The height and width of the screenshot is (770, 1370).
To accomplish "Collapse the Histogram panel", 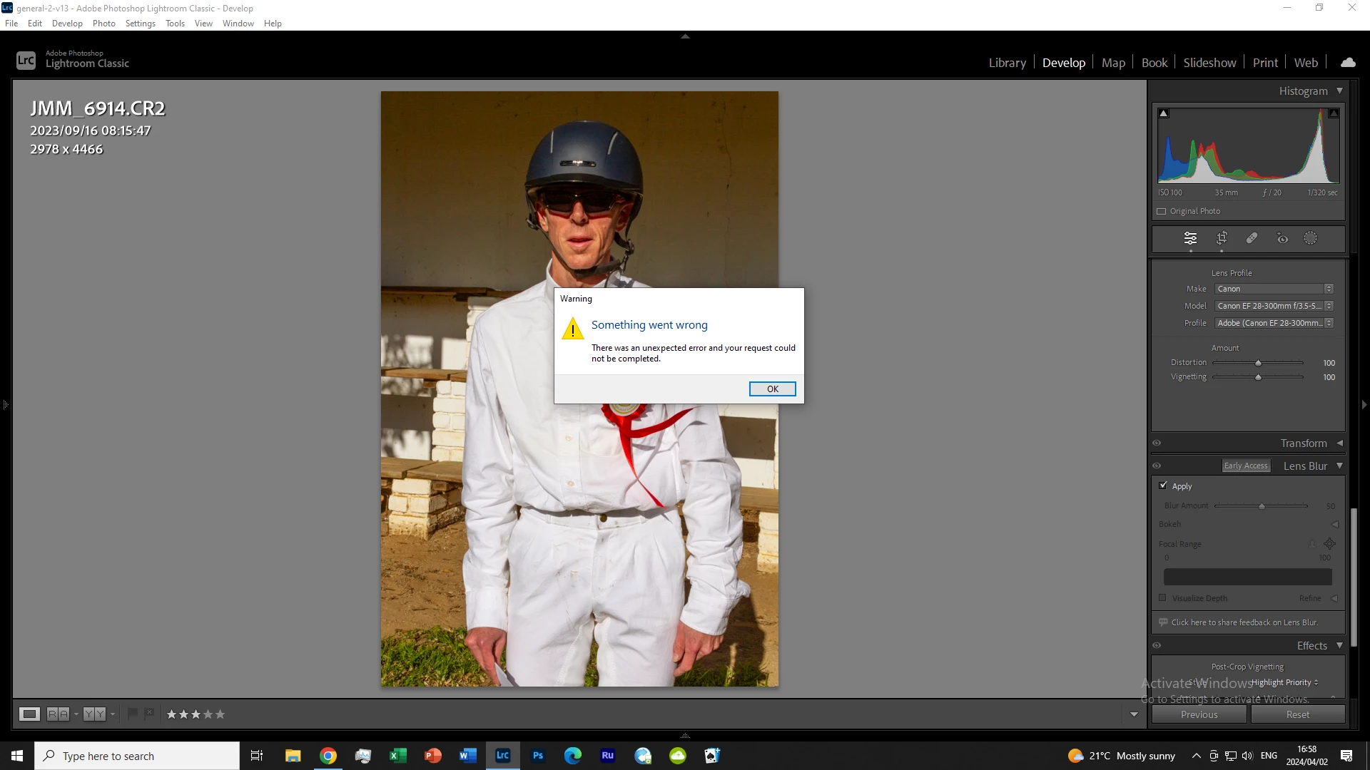I will pyautogui.click(x=1339, y=91).
